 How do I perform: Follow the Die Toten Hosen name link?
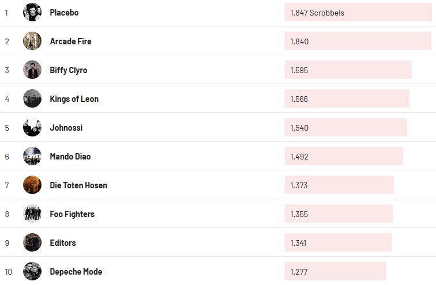pos(78,185)
